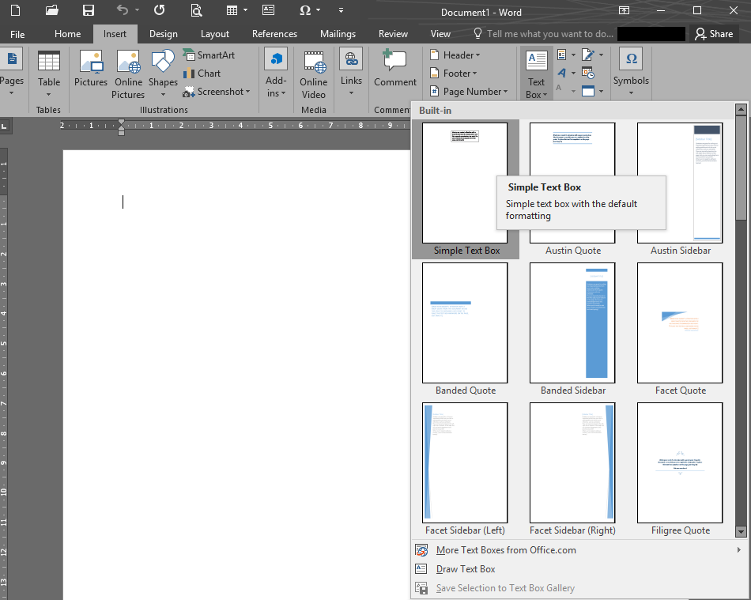The image size is (751, 600).
Task: Undo the last action
Action: 123,10
